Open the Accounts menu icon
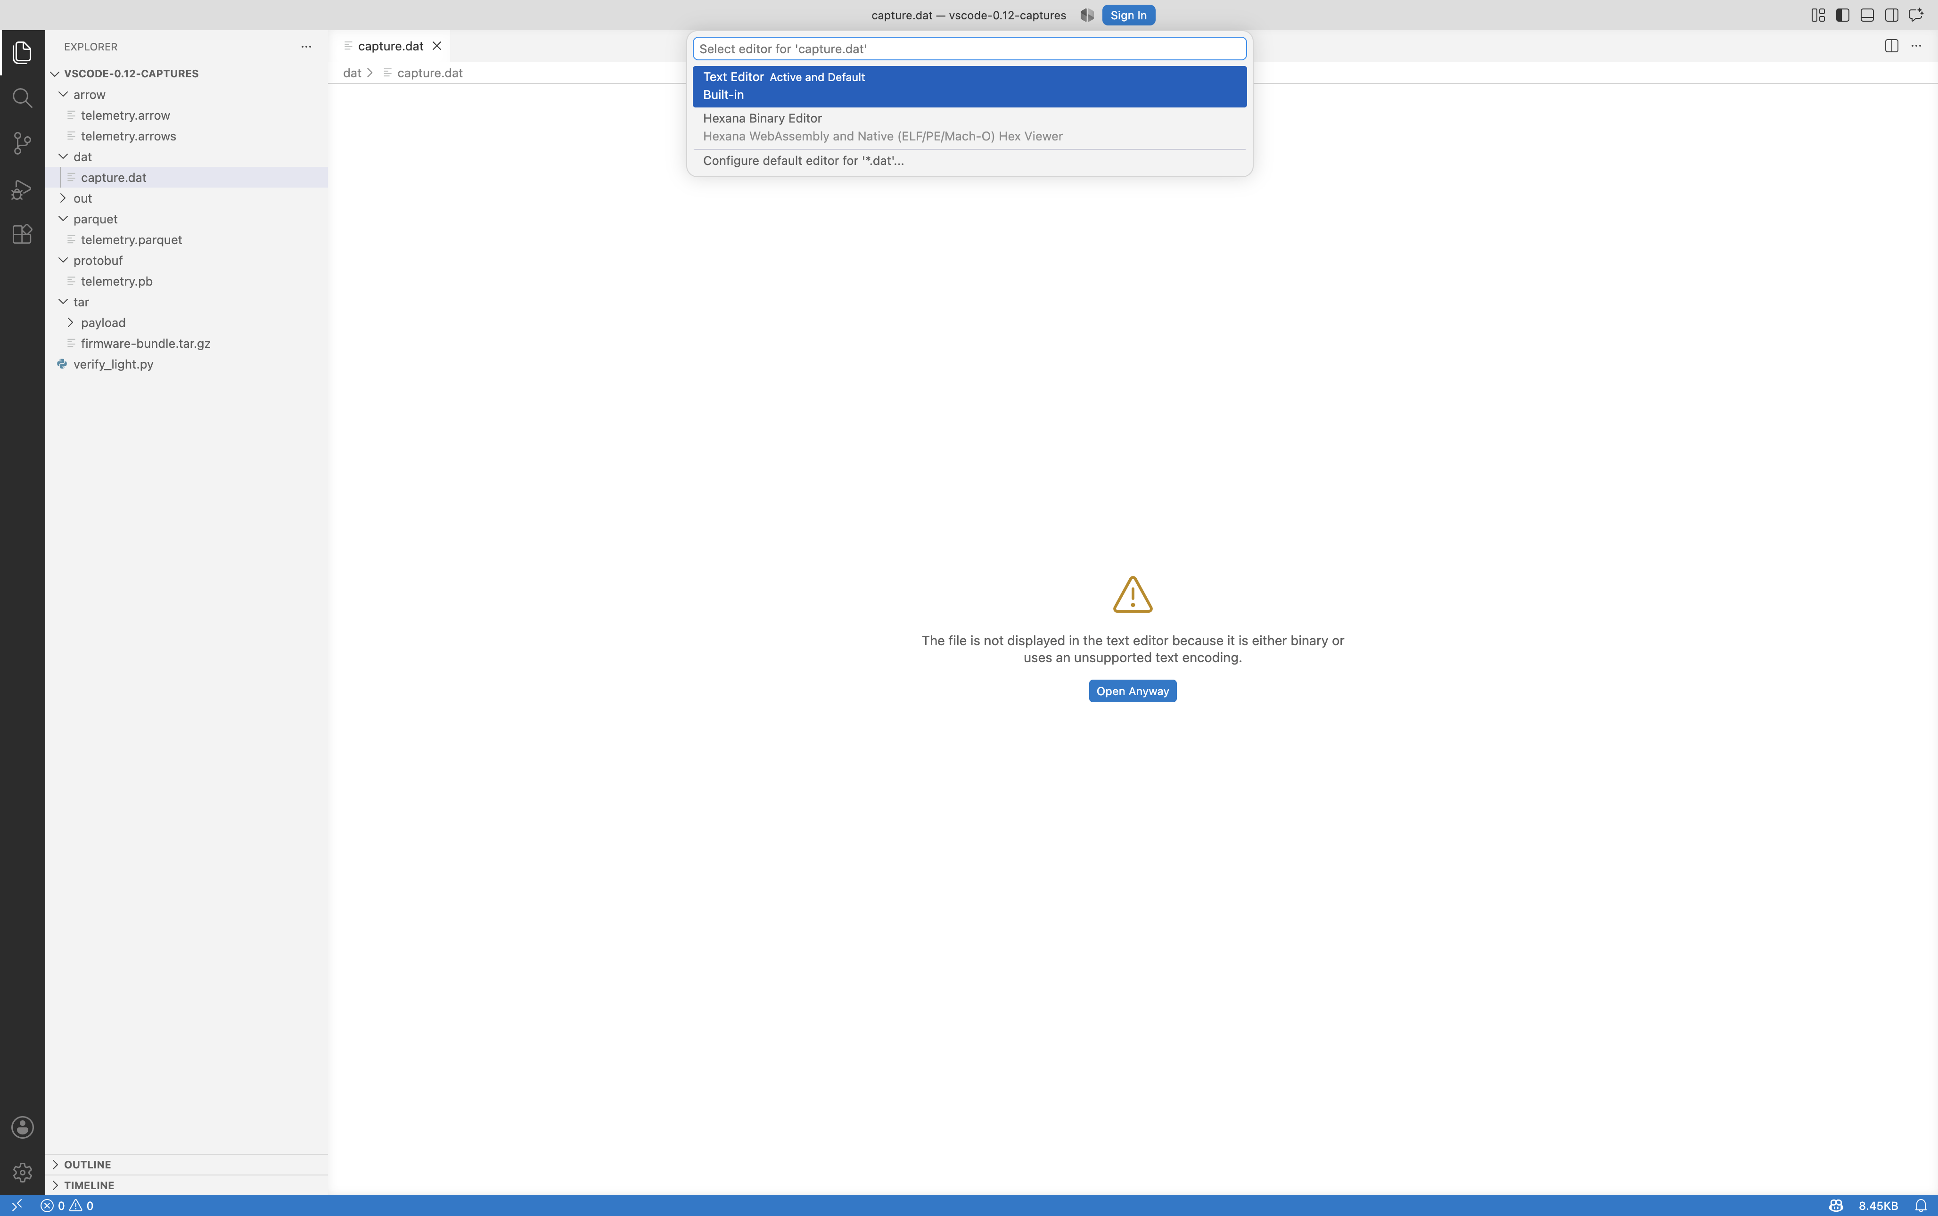This screenshot has width=1938, height=1216. coord(23,1127)
